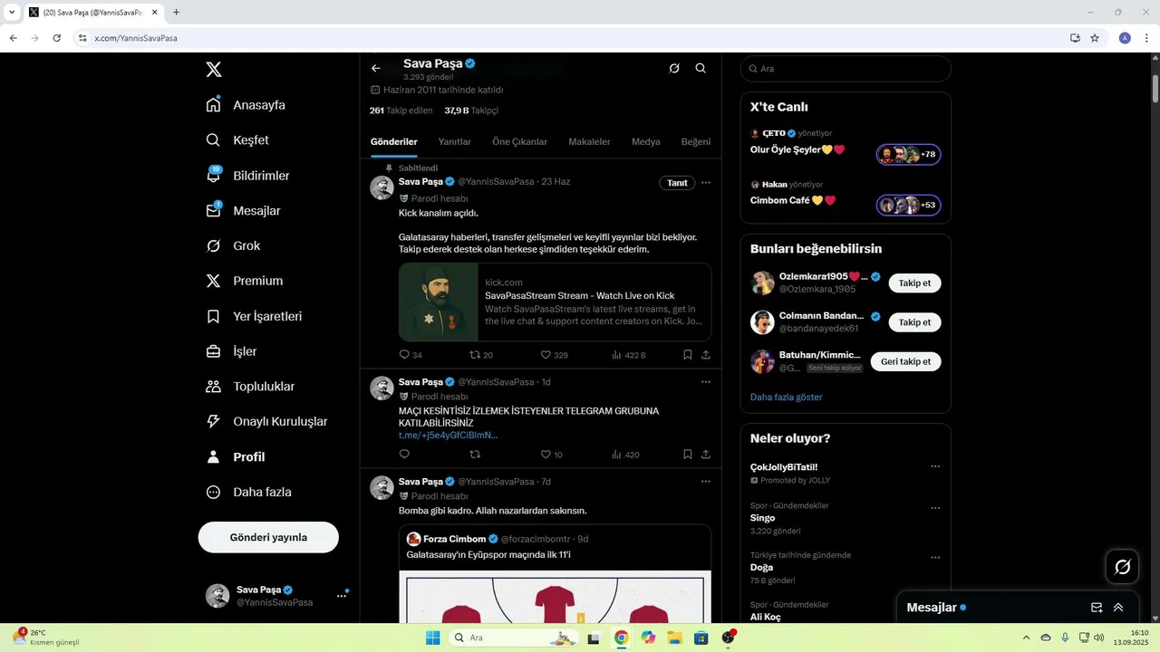Like the Telegram post with 10 likes
The image size is (1160, 652).
(551, 455)
